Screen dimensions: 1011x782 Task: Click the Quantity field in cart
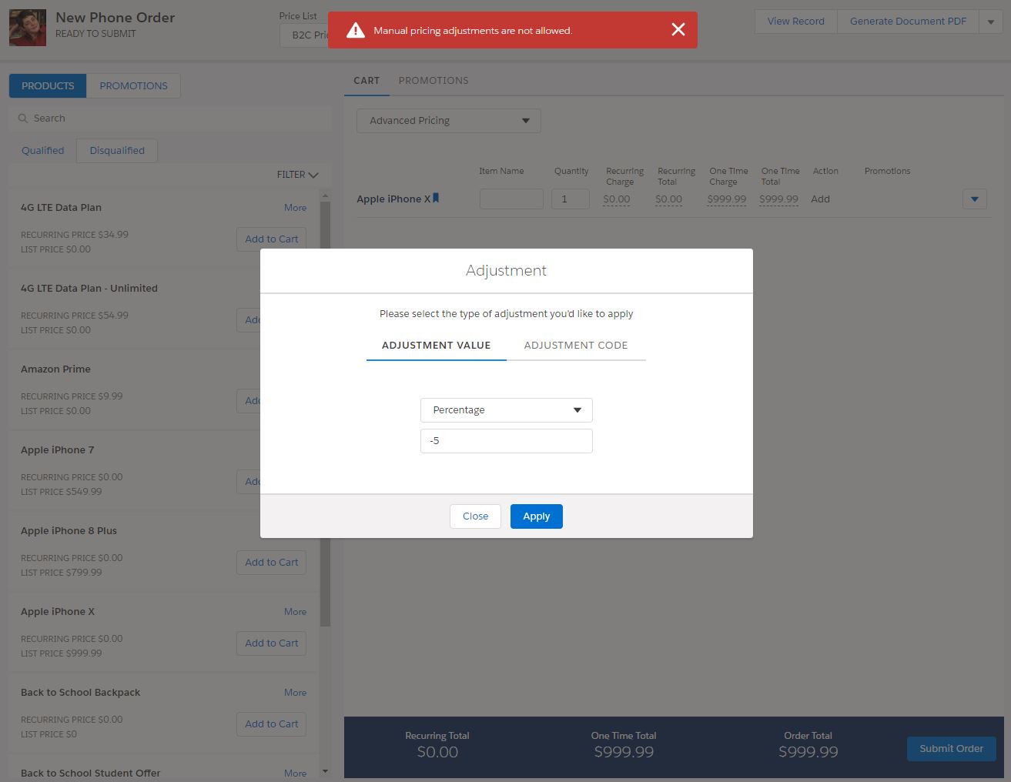[x=571, y=199]
